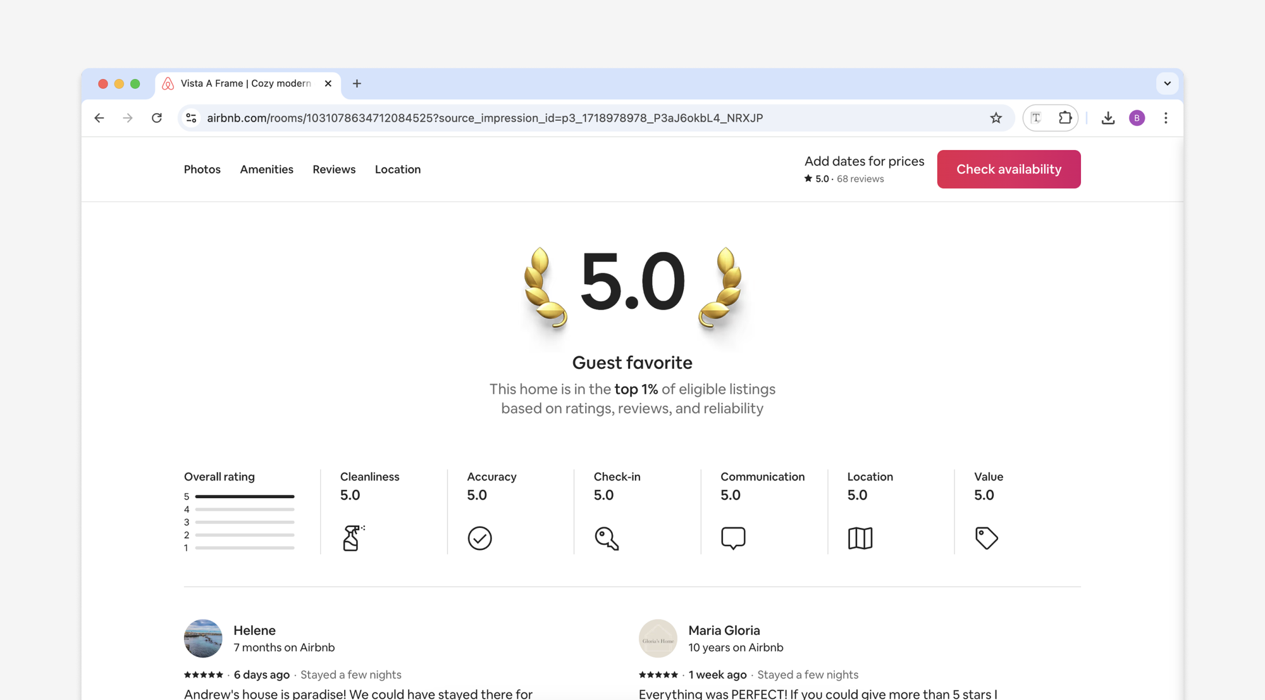
Task: Switch to the Reviews section
Action: (334, 169)
